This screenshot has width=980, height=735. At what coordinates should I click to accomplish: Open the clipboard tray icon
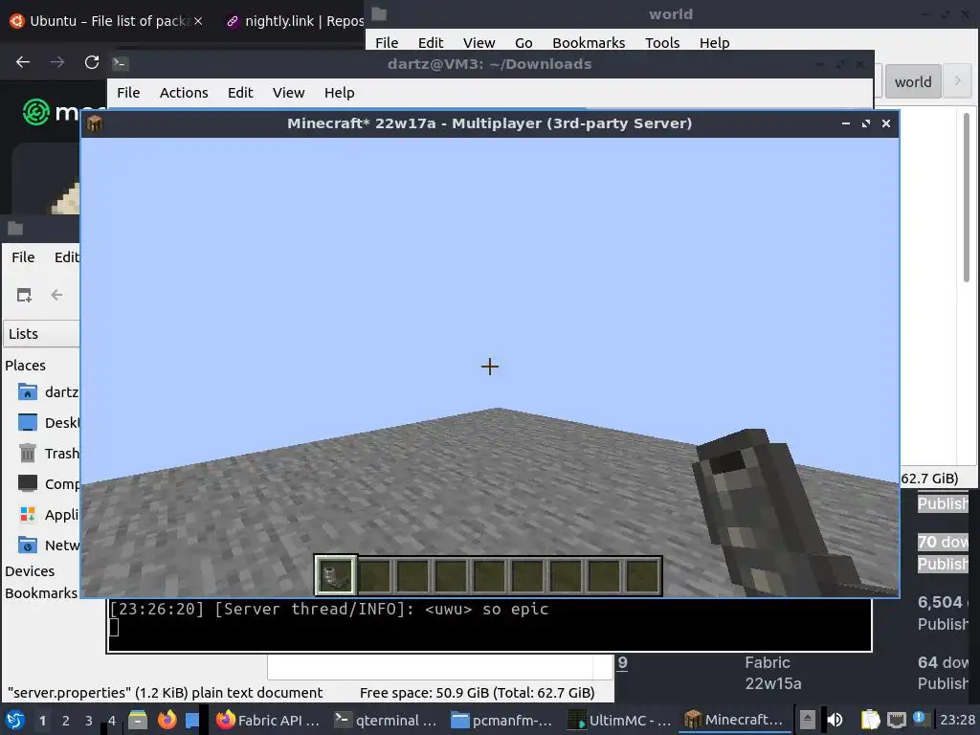coord(870,720)
